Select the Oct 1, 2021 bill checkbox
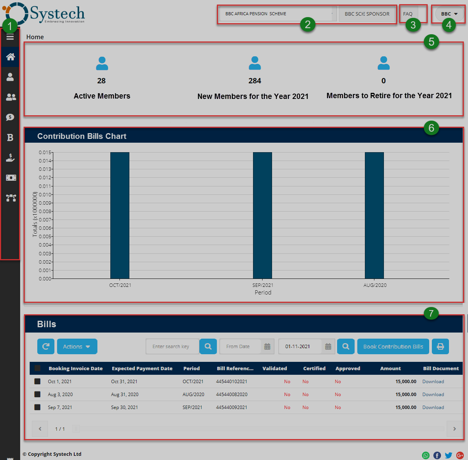 [x=37, y=381]
